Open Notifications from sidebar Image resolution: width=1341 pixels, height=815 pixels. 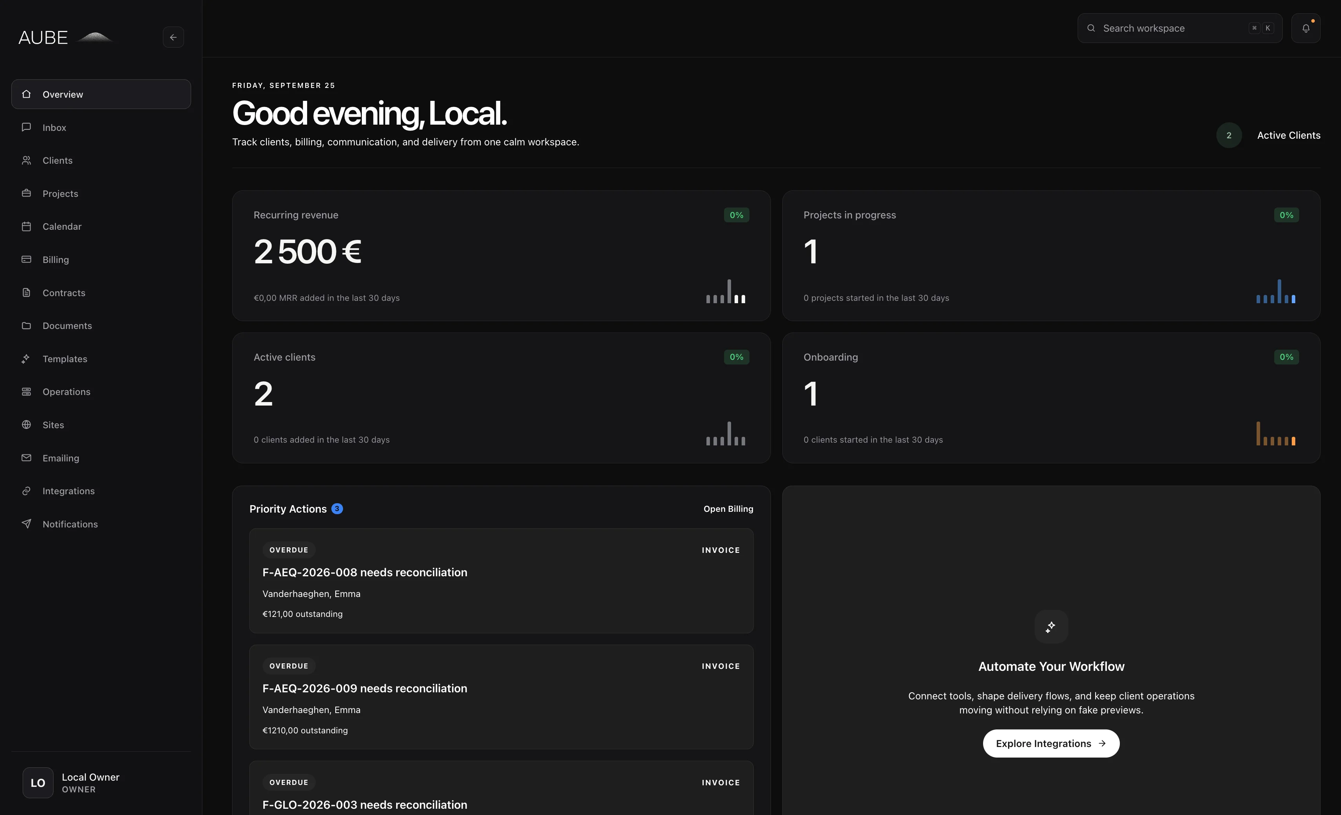[101, 524]
